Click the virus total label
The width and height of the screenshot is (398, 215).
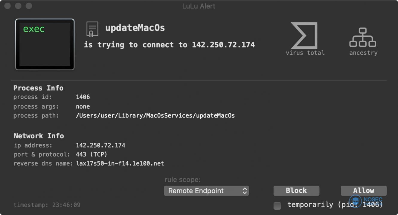pyautogui.click(x=305, y=53)
